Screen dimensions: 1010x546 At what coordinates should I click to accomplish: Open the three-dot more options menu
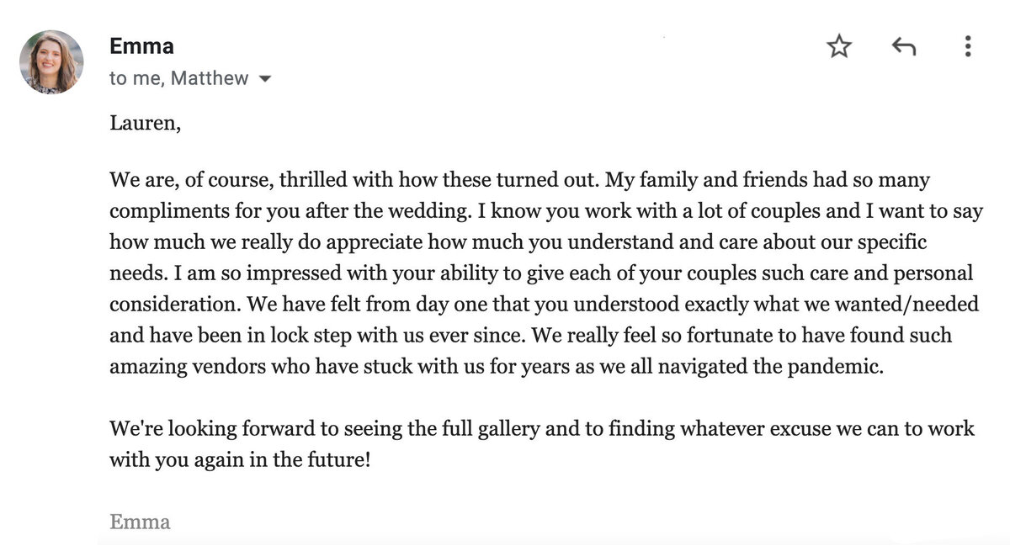tap(968, 46)
